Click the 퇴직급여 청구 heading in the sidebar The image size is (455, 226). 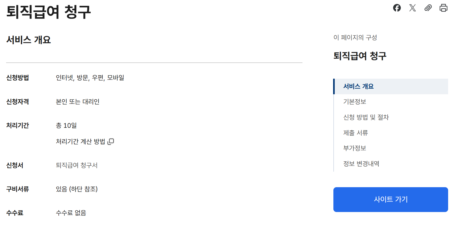pyautogui.click(x=360, y=56)
